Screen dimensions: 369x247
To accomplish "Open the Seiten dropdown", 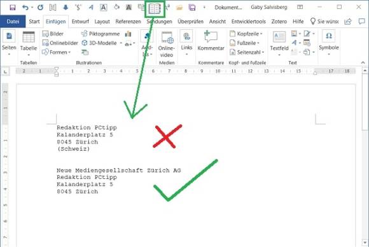I will tap(9, 43).
